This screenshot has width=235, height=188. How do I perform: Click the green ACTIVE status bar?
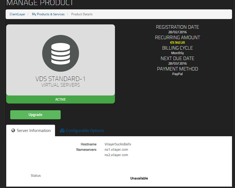(x=60, y=99)
